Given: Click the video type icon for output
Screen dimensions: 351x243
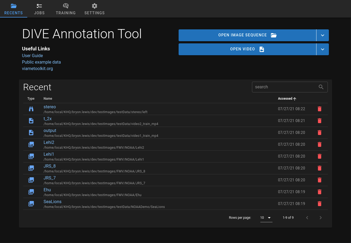Looking at the screenshot, I should [31, 133].
